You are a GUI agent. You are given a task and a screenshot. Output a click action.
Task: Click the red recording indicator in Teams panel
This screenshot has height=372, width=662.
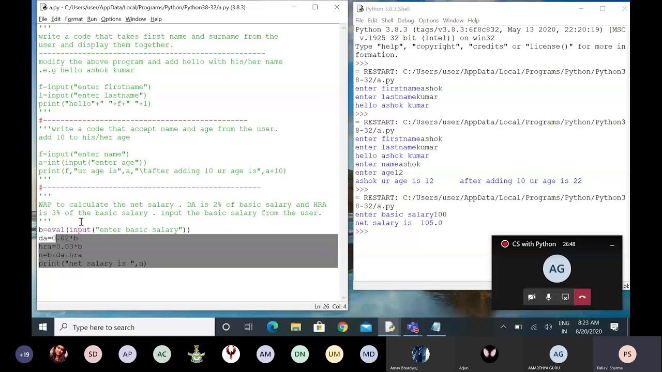505,244
